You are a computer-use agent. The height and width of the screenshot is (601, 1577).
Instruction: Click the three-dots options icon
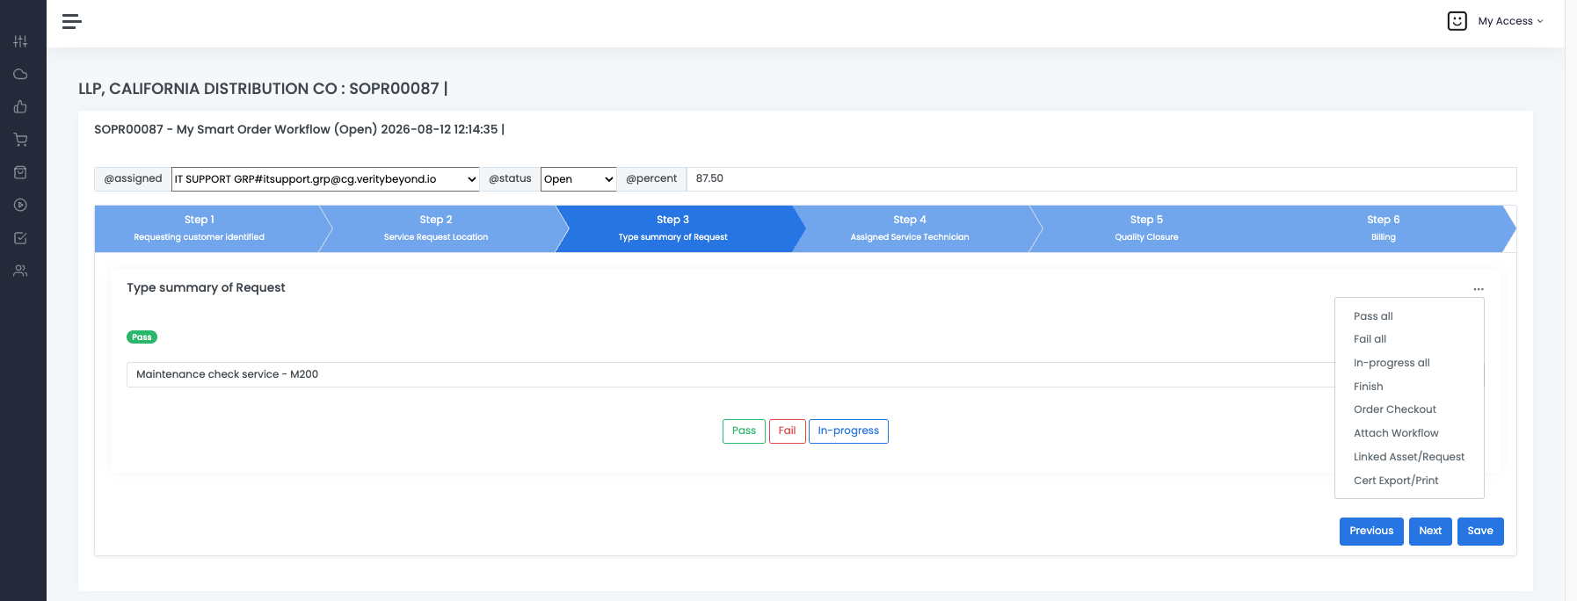click(1479, 289)
